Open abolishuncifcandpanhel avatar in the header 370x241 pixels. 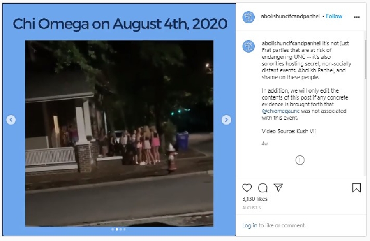tap(249, 17)
